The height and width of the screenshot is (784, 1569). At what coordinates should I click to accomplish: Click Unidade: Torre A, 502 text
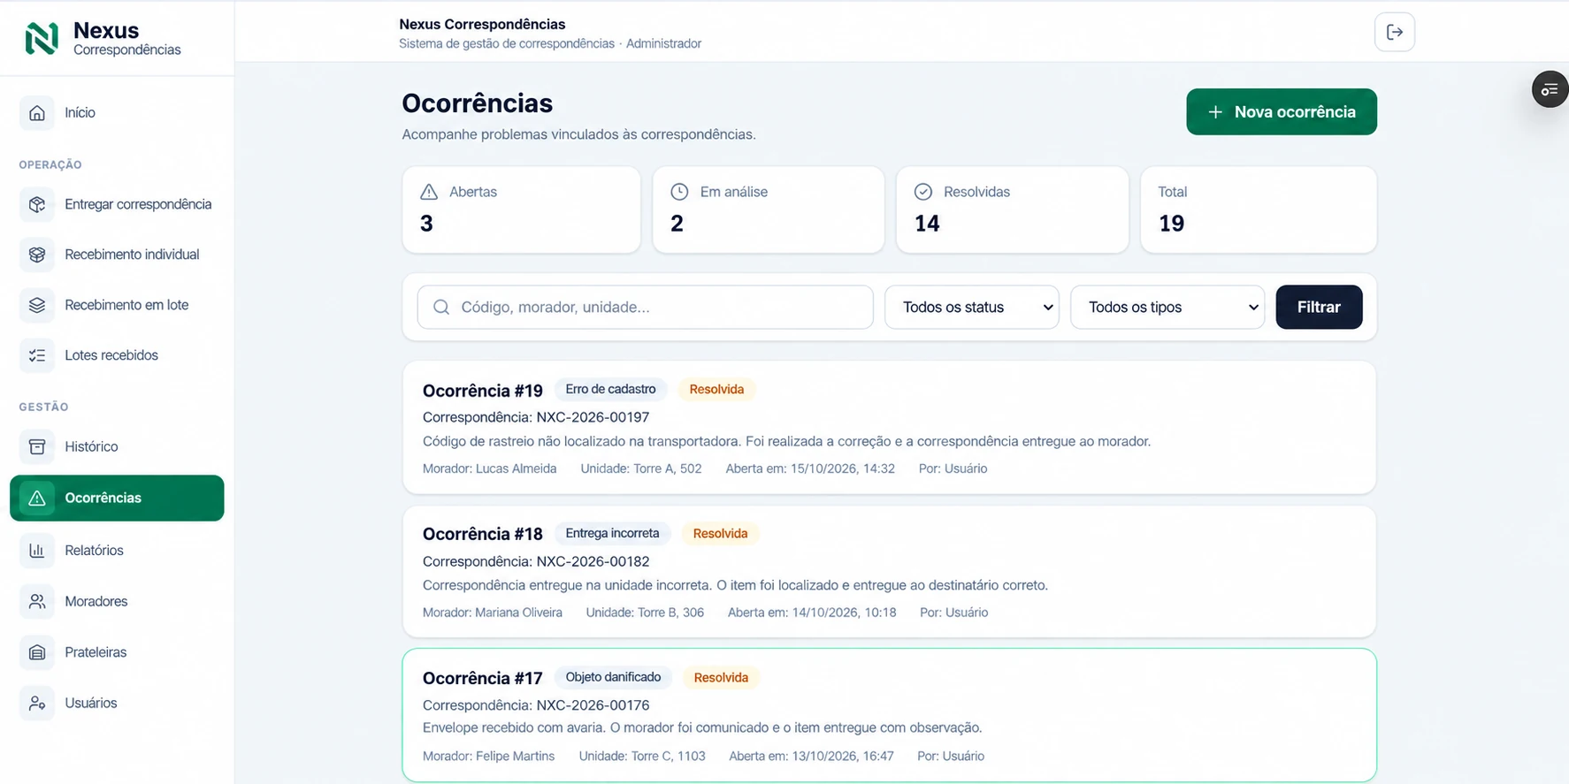[641, 468]
